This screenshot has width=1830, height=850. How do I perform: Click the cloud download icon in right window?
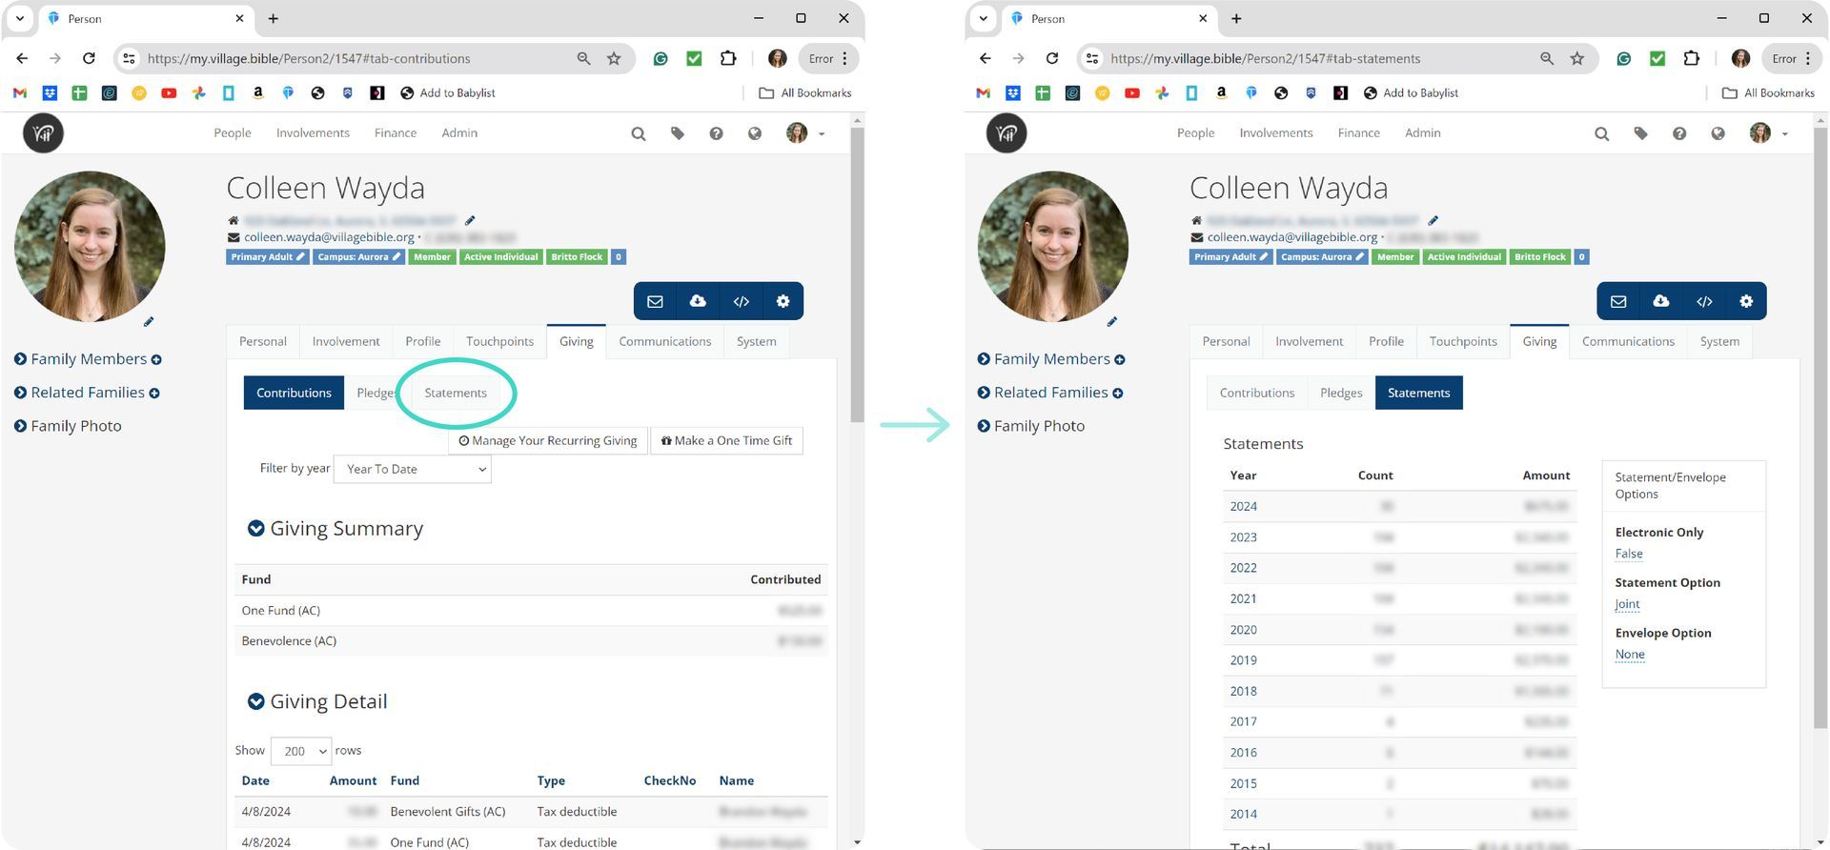[x=1660, y=301]
